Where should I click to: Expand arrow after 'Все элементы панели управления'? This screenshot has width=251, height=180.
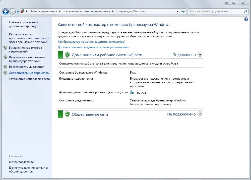tap(113, 11)
